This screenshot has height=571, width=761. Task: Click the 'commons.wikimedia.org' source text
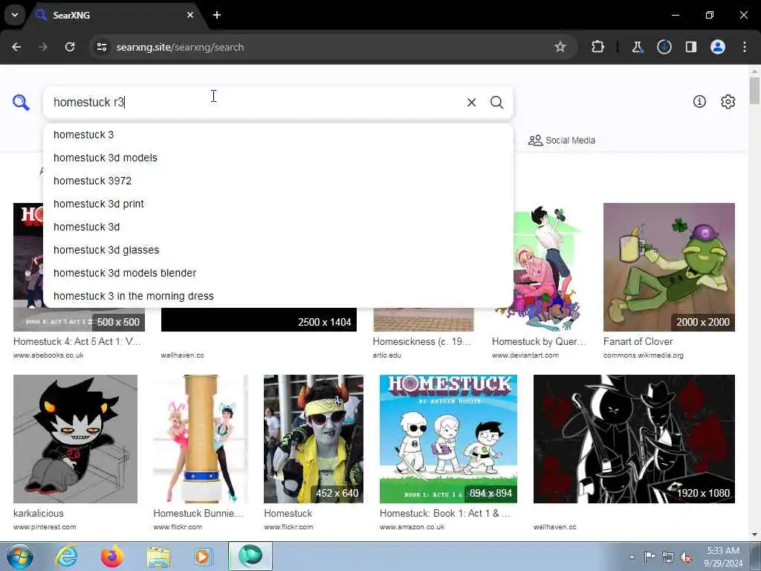pos(643,355)
